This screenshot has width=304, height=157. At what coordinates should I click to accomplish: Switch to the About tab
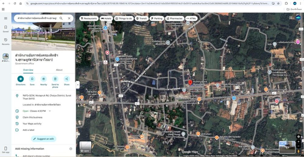(x=59, y=70)
